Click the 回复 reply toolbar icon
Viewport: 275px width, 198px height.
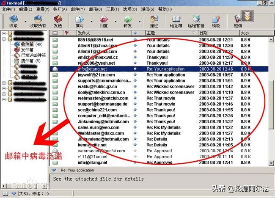(104, 19)
